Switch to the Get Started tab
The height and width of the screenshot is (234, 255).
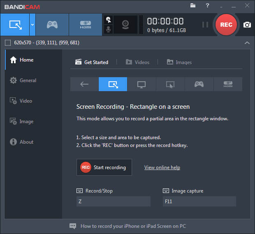pyautogui.click(x=92, y=62)
